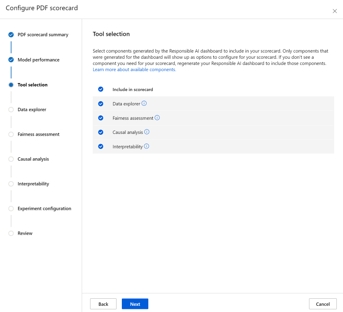Click Interpretability info icon
The width and height of the screenshot is (343, 312).
pos(147,146)
